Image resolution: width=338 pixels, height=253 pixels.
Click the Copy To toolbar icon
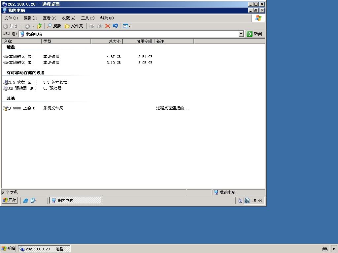100,26
